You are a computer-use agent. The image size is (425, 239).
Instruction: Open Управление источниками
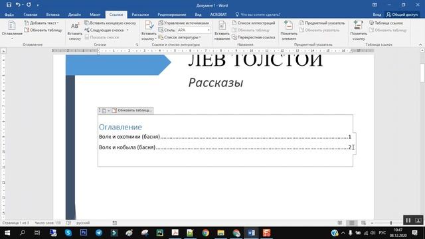point(184,23)
